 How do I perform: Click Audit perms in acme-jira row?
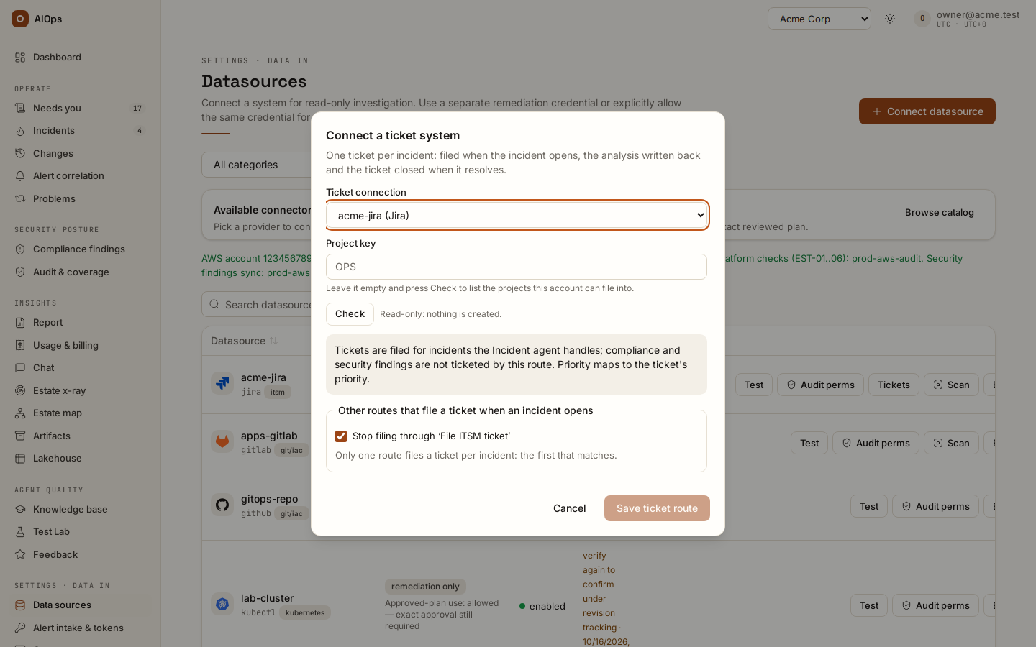820,385
